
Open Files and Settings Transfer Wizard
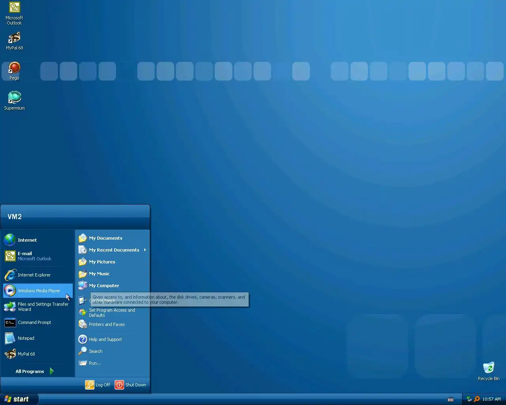38,307
